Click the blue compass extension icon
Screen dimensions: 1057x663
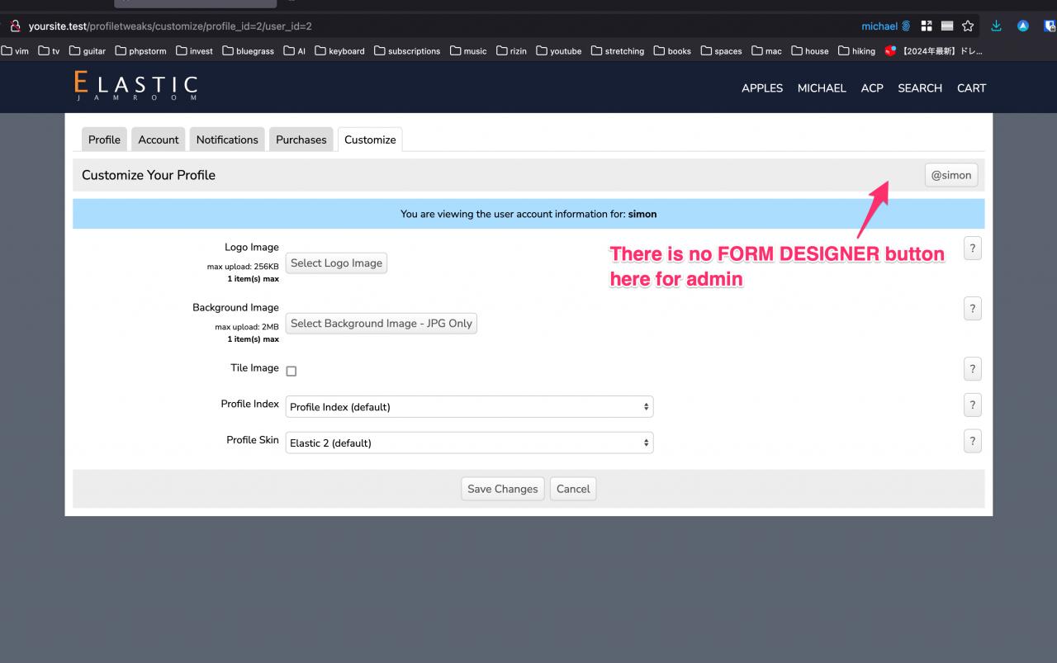click(x=1023, y=26)
